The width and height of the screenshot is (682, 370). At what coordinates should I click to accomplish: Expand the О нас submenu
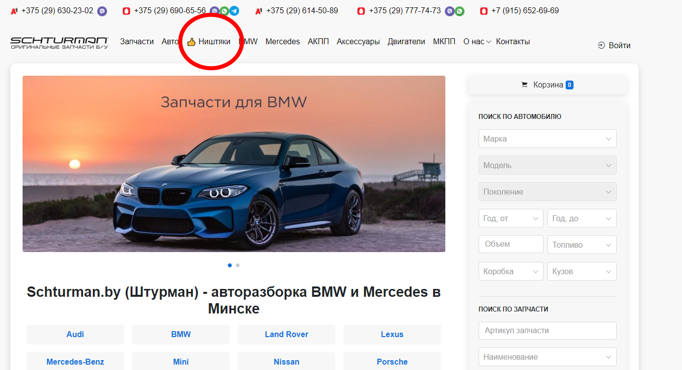(477, 42)
